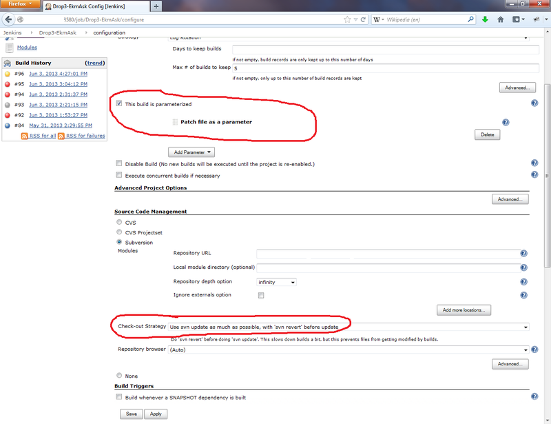Open build Jun 3, 2013 4:27:01 PM

pos(59,74)
